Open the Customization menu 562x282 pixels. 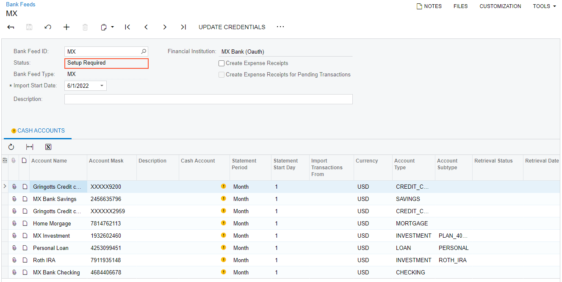pos(500,6)
